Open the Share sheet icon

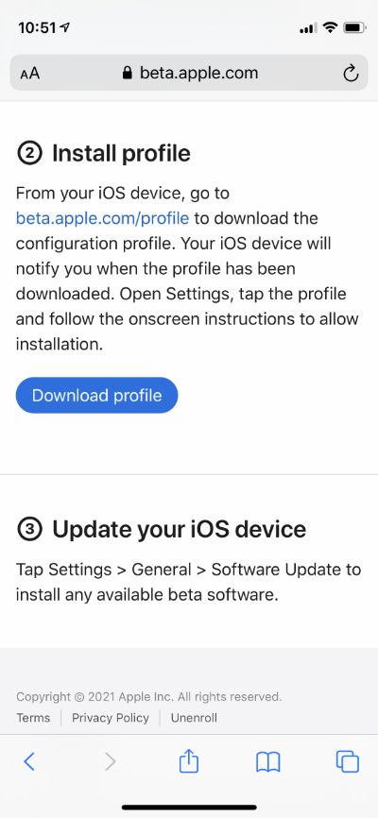pyautogui.click(x=189, y=760)
